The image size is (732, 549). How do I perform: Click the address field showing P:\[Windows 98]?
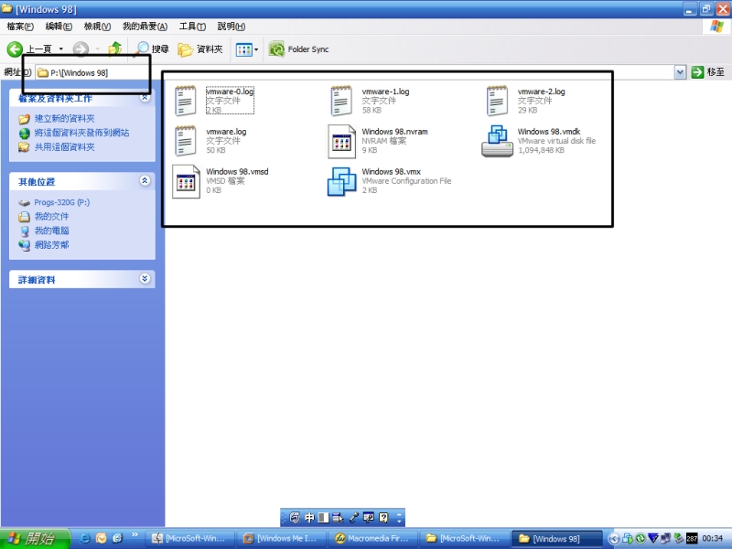coord(355,72)
